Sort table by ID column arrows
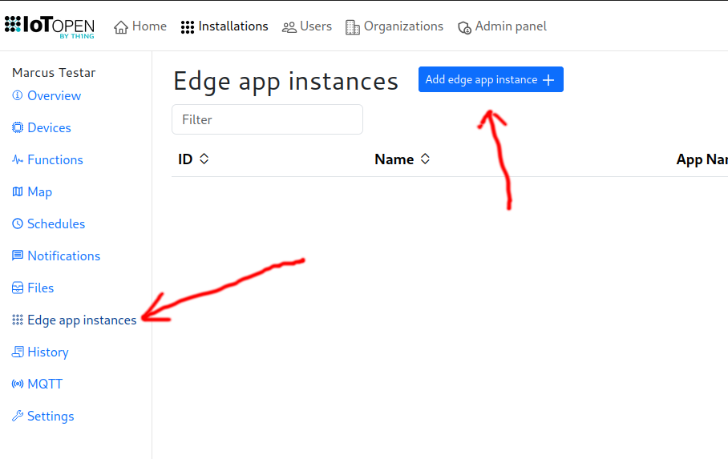The image size is (728, 459). pyautogui.click(x=204, y=159)
